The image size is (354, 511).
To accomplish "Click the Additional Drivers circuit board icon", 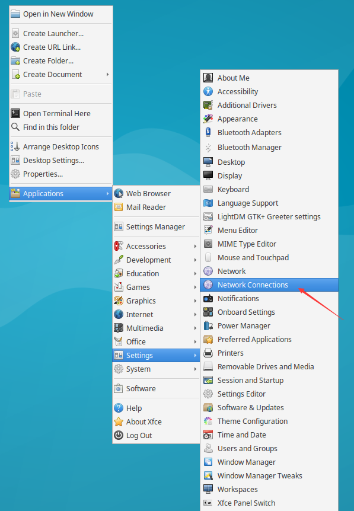I will coord(208,106).
